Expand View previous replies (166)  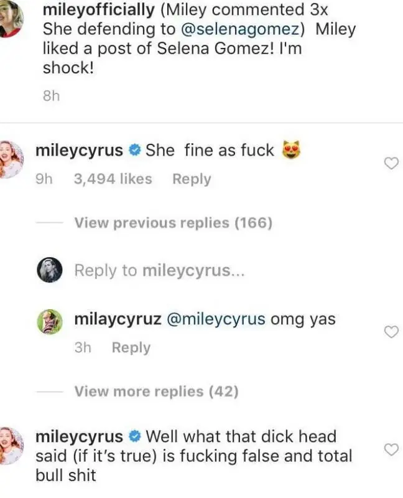[x=173, y=223]
